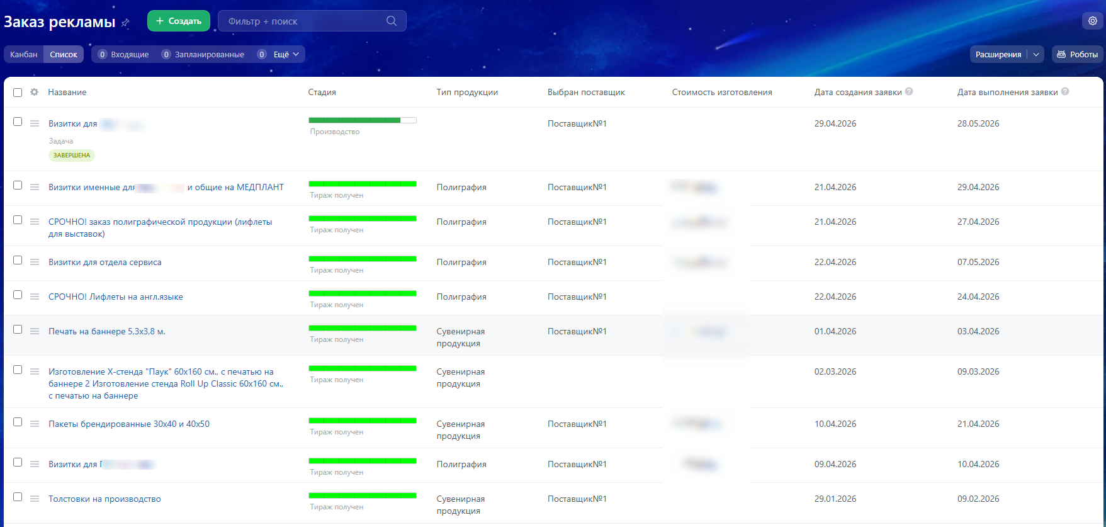Click the pin icon next to Заказ рекламы
Screen dimensions: 1106x527
pyautogui.click(x=125, y=23)
